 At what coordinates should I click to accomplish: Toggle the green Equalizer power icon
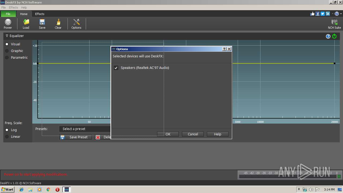click(x=334, y=36)
